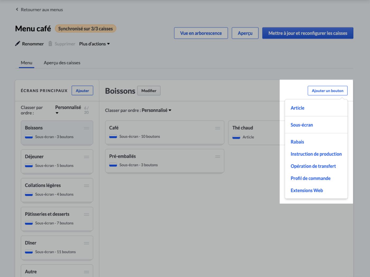Click blue color bar on Café card
Image resolution: width=370 pixels, height=277 pixels.
(113, 136)
